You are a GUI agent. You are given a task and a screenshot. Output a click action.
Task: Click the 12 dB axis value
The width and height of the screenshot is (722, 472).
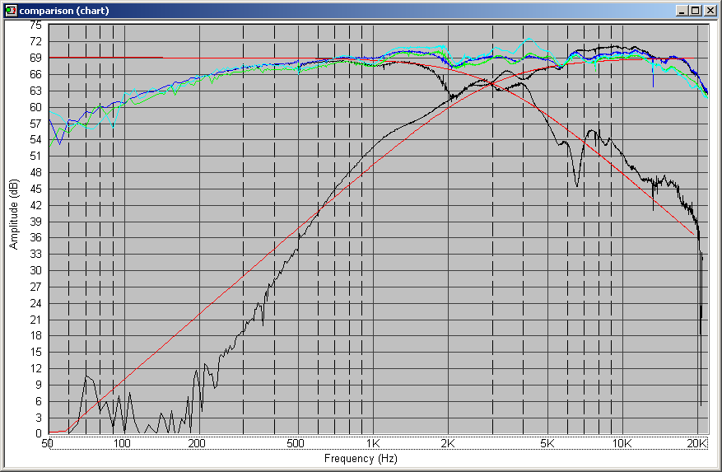point(35,368)
